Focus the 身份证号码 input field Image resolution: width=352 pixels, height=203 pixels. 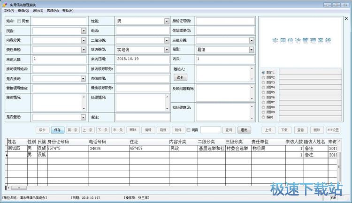click(225, 21)
